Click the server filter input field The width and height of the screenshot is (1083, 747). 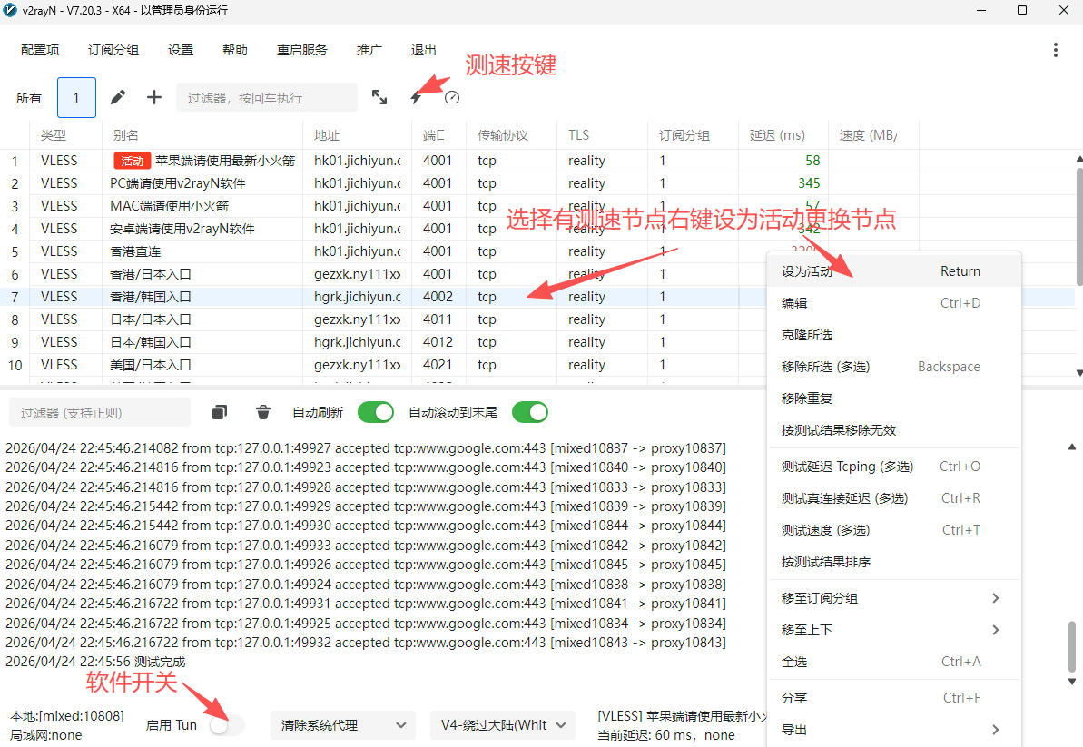click(267, 97)
